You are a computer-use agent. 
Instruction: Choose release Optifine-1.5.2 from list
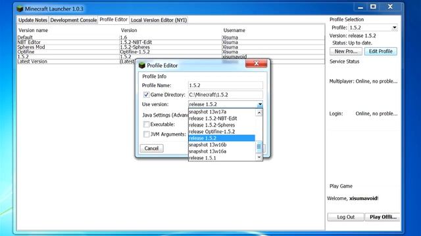222,132
